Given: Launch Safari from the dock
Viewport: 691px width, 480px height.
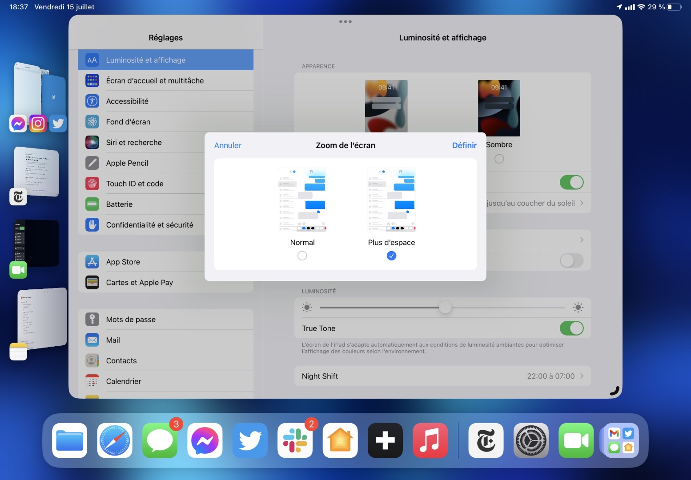Looking at the screenshot, I should (115, 440).
